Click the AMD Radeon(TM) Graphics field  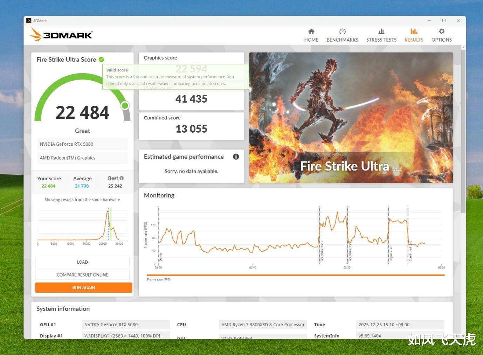pyautogui.click(x=82, y=158)
